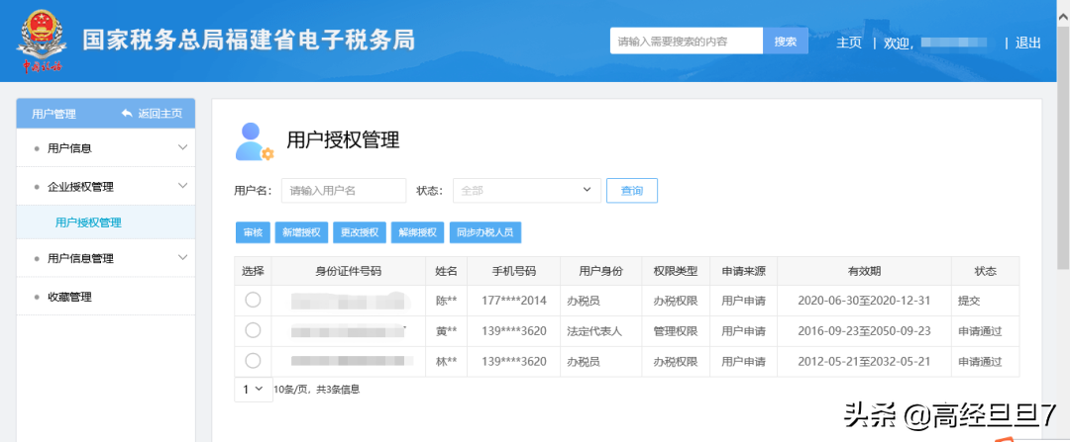
Task: Click the 退出 logout link
Action: pyautogui.click(x=1027, y=43)
